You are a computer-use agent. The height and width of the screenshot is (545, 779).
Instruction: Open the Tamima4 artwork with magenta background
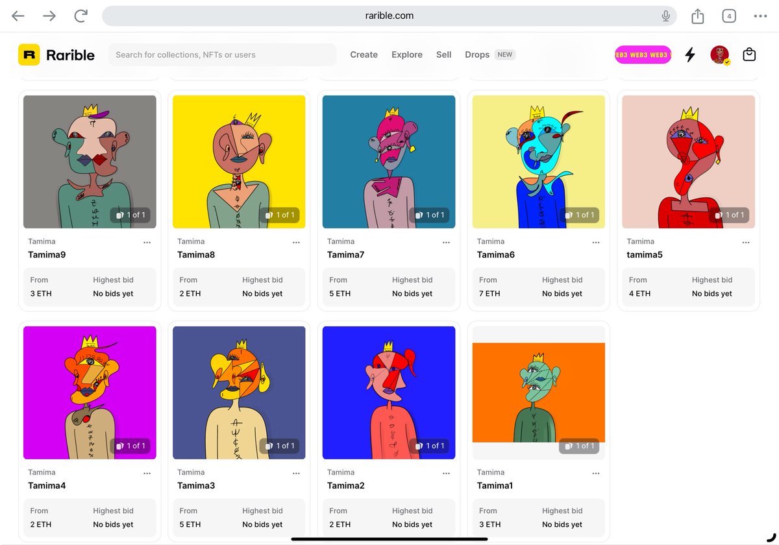(x=90, y=393)
